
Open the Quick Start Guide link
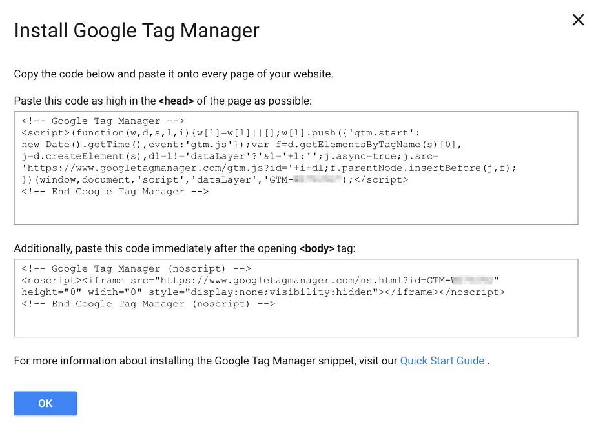pyautogui.click(x=442, y=361)
